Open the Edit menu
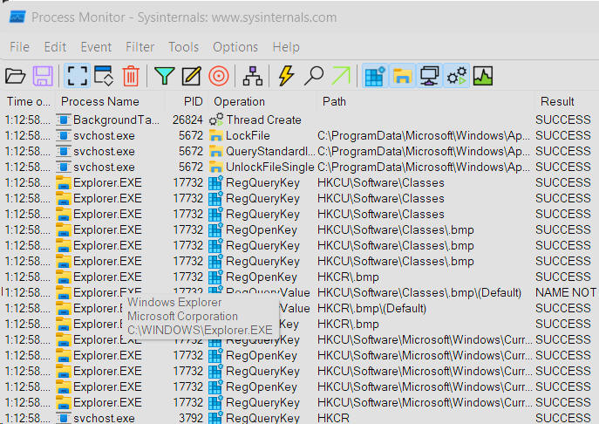This screenshot has height=424, width=599. (55, 47)
